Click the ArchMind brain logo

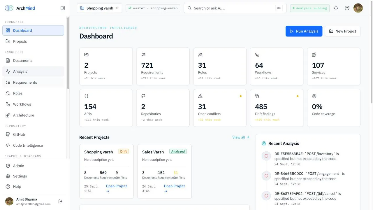point(9,8)
